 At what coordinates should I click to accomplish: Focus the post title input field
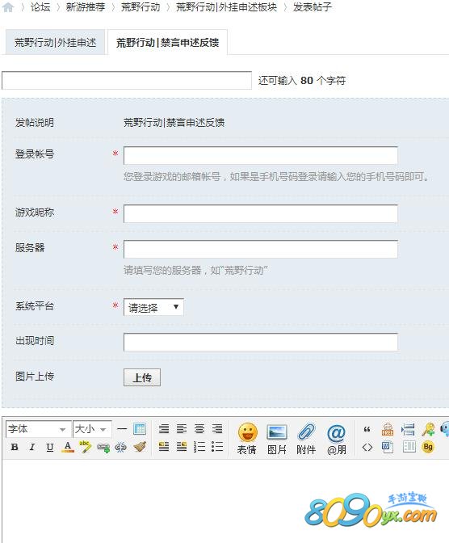point(127,80)
